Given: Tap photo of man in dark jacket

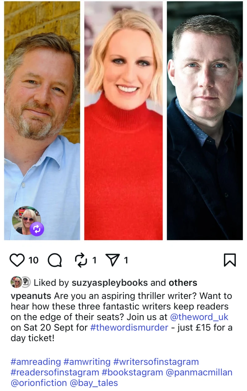Looking at the screenshot, I should (x=205, y=120).
